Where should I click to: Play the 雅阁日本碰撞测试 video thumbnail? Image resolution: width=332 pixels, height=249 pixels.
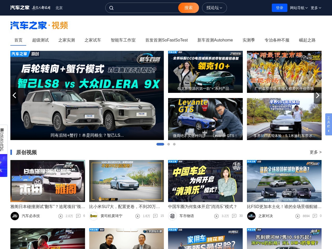(48, 181)
